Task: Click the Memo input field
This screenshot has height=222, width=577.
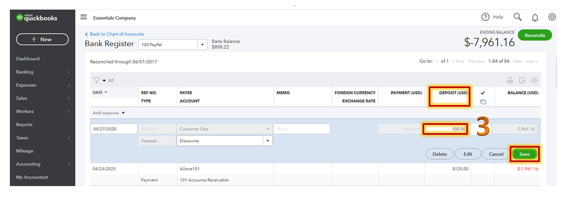Action: (x=301, y=129)
